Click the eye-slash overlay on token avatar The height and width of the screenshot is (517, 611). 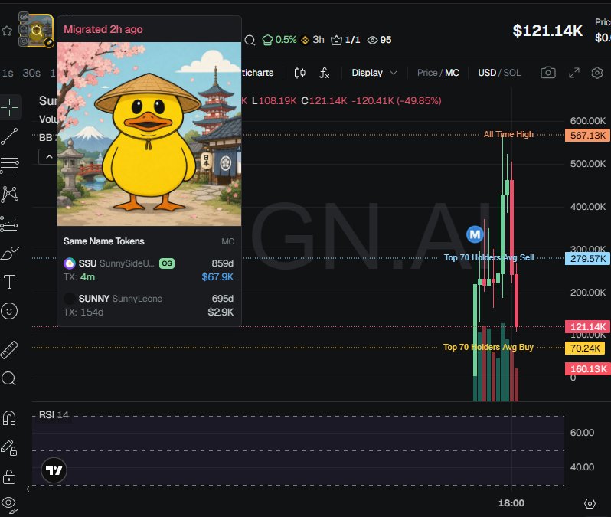pyautogui.click(x=24, y=17)
